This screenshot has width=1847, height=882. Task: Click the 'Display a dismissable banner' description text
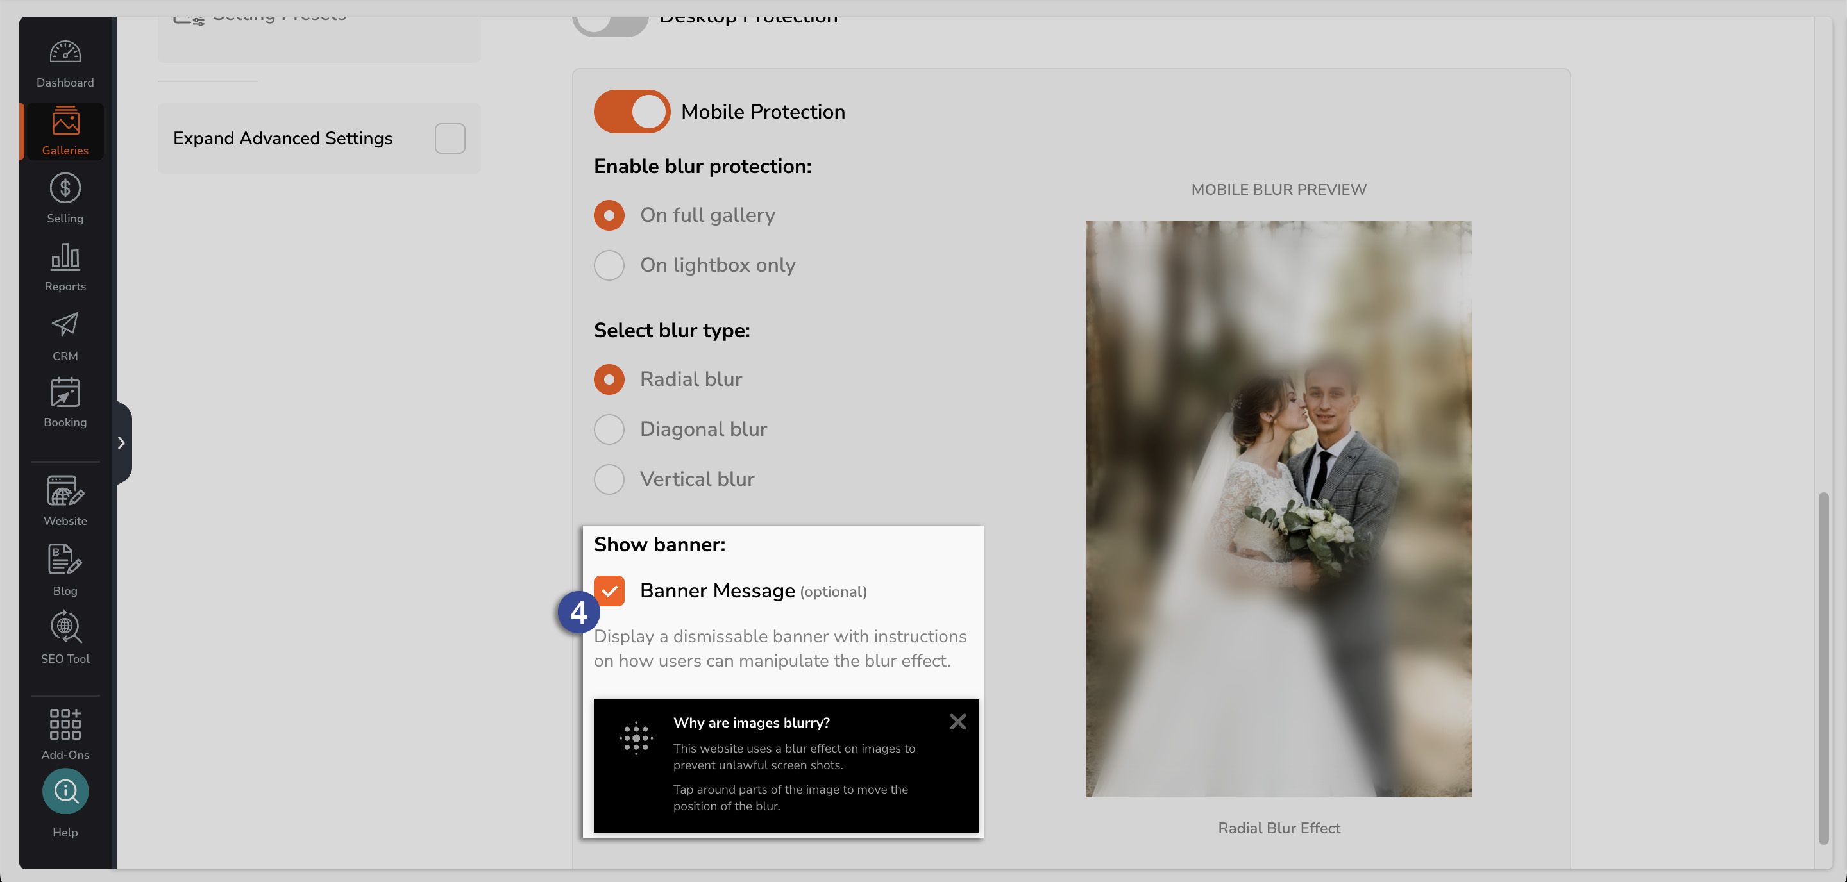coord(780,649)
